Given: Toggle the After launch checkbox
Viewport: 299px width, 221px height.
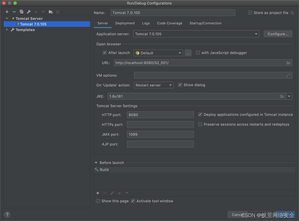Looking at the screenshot, I should [105, 53].
